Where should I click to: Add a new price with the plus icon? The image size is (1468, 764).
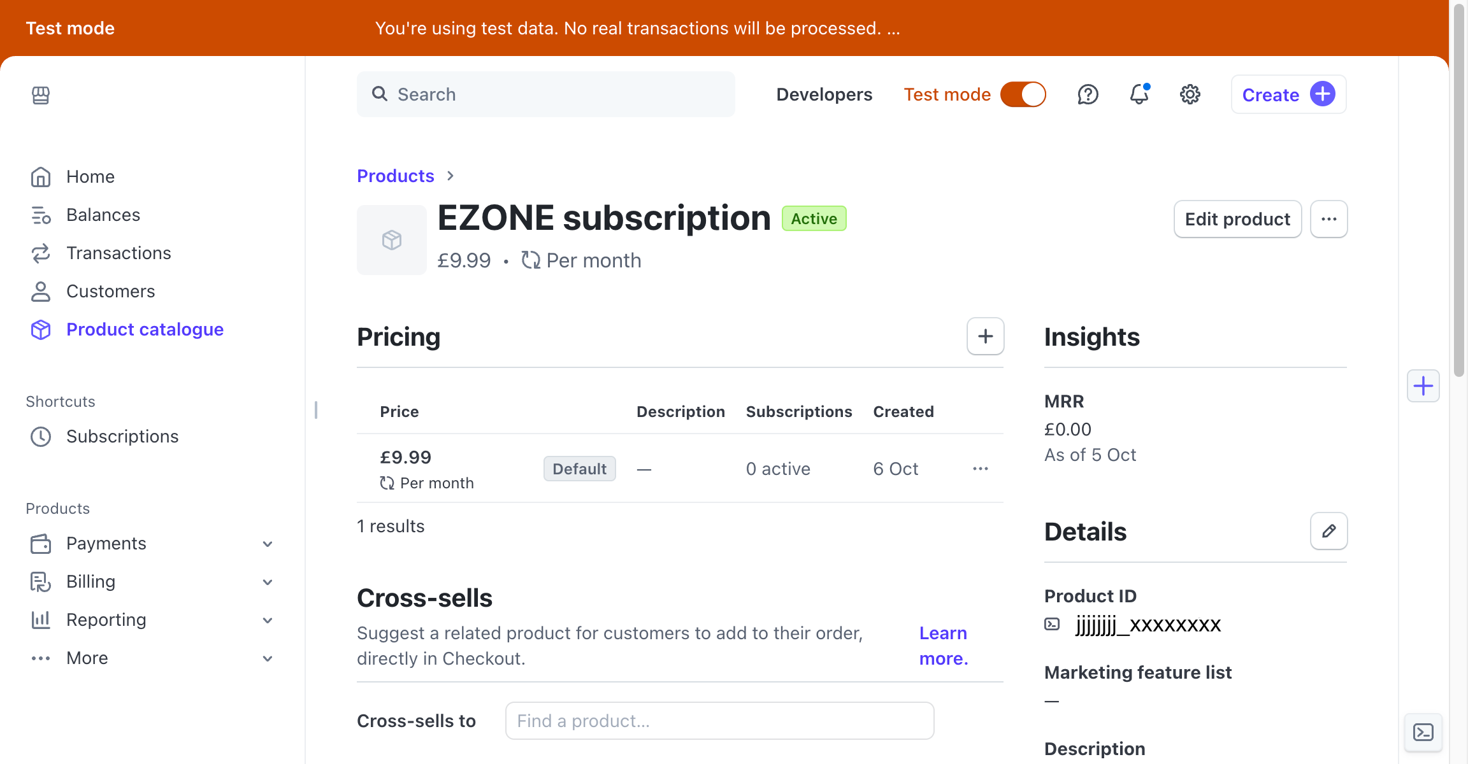(985, 336)
